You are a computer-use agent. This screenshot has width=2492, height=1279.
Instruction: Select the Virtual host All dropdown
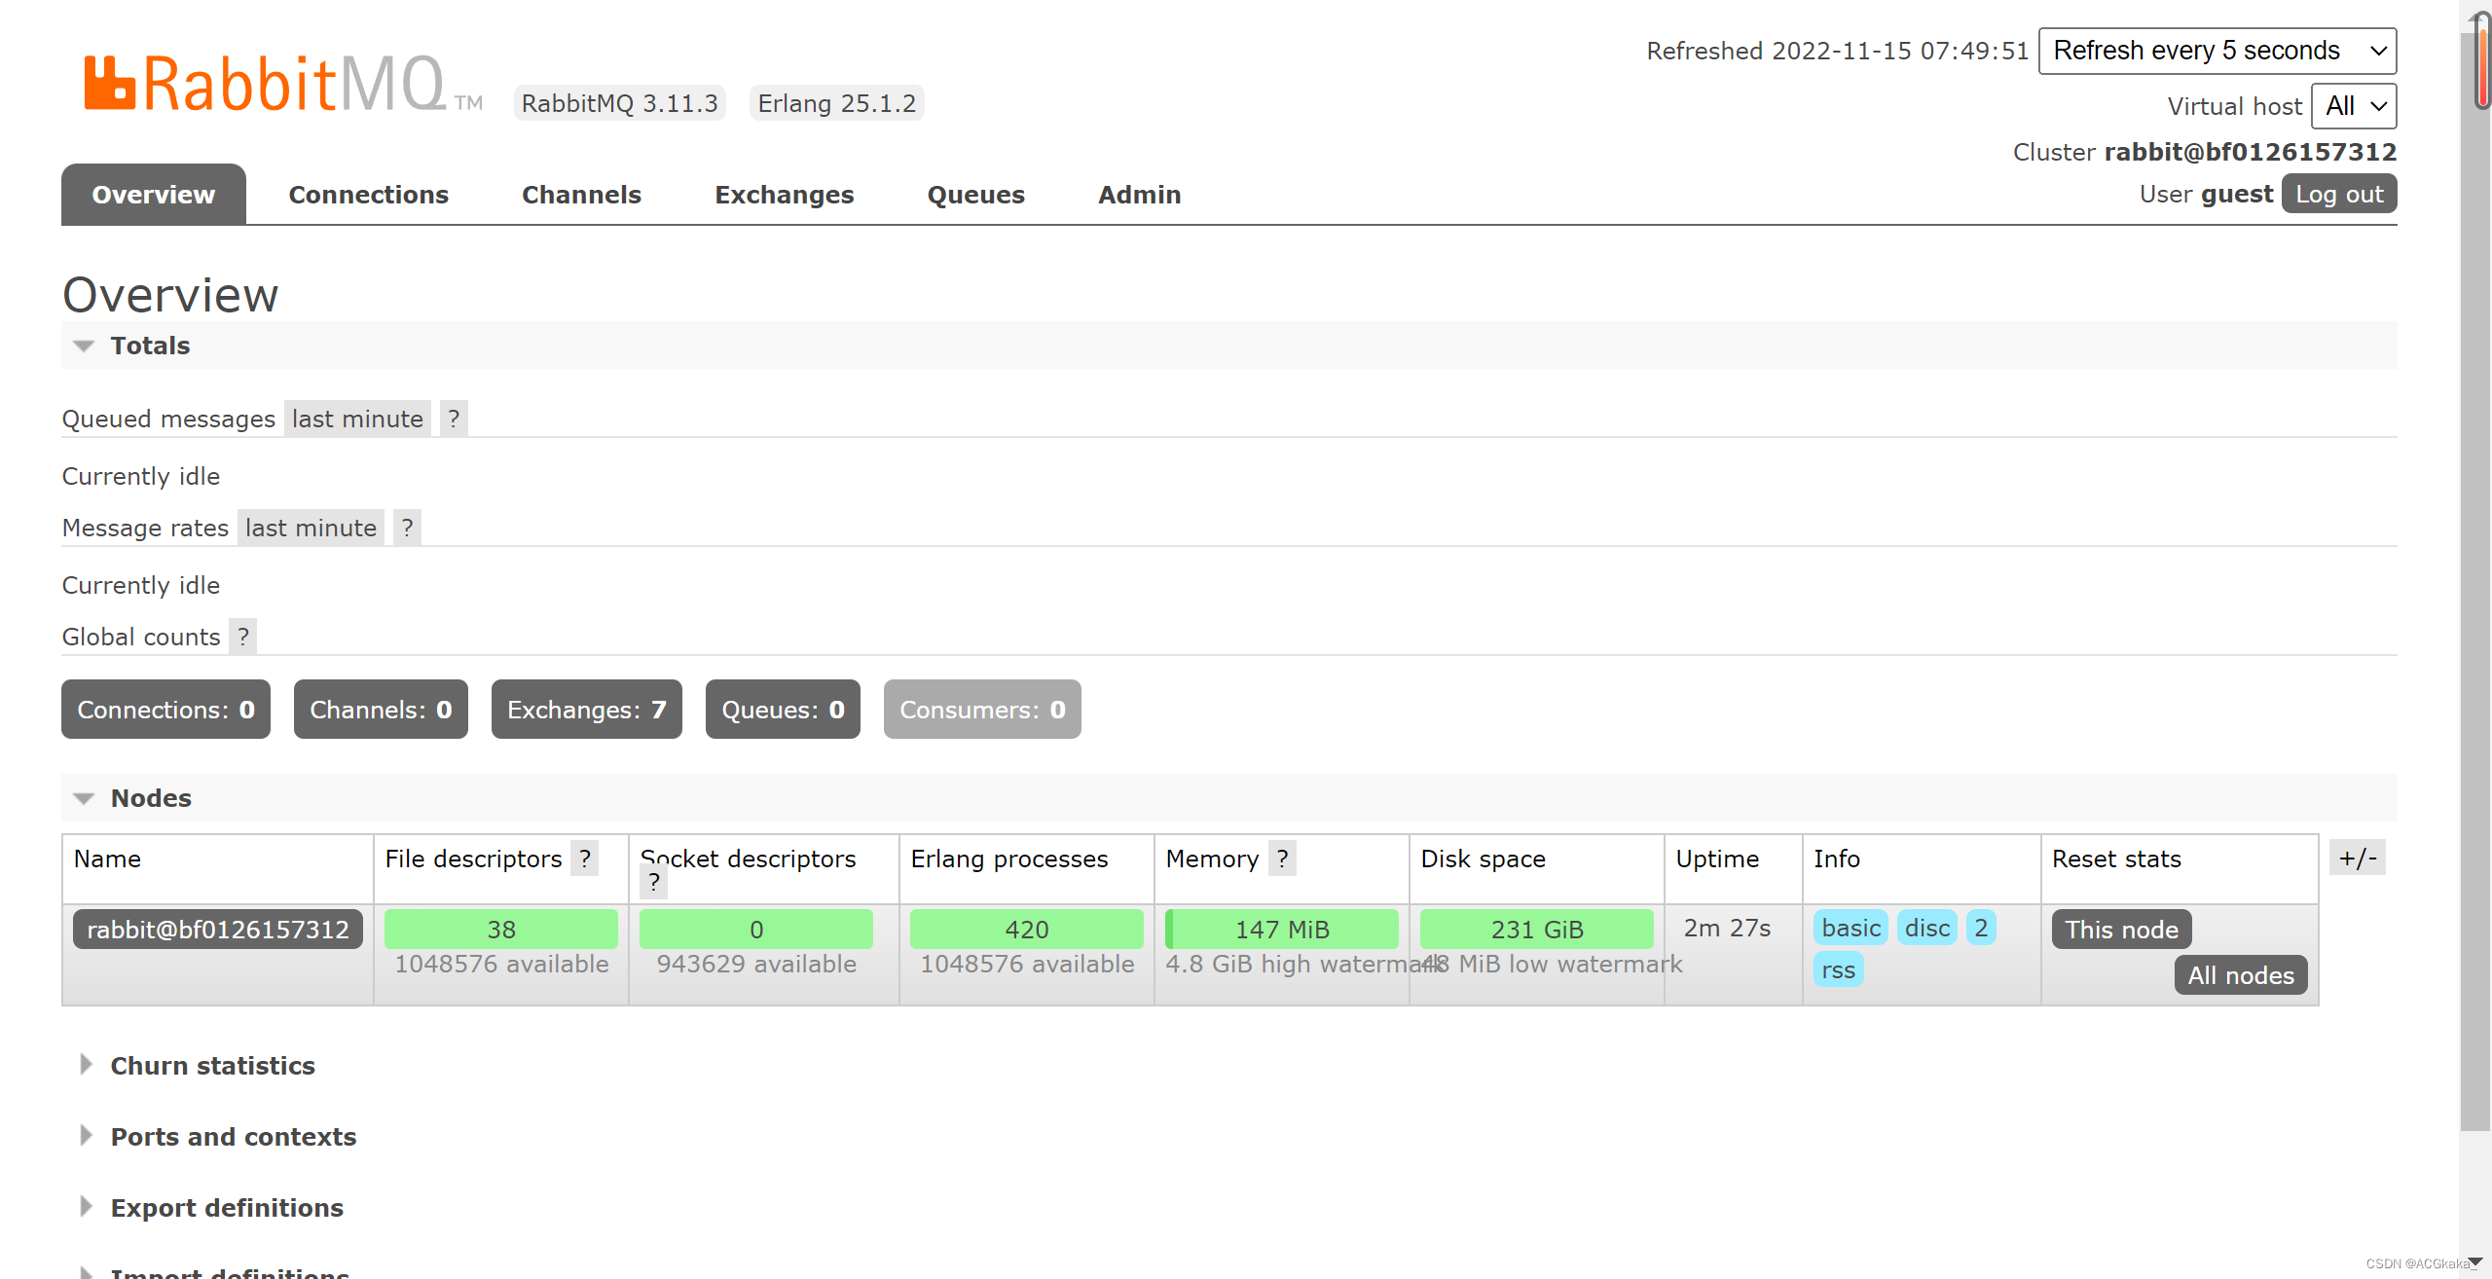pos(2355,106)
